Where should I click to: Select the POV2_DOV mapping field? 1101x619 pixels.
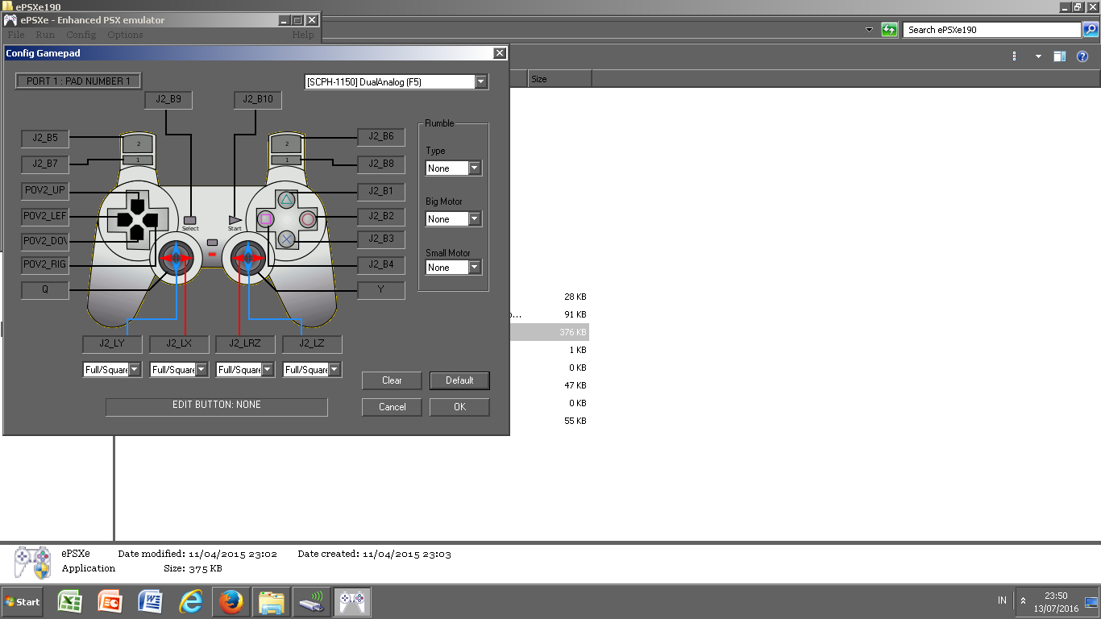coord(45,242)
